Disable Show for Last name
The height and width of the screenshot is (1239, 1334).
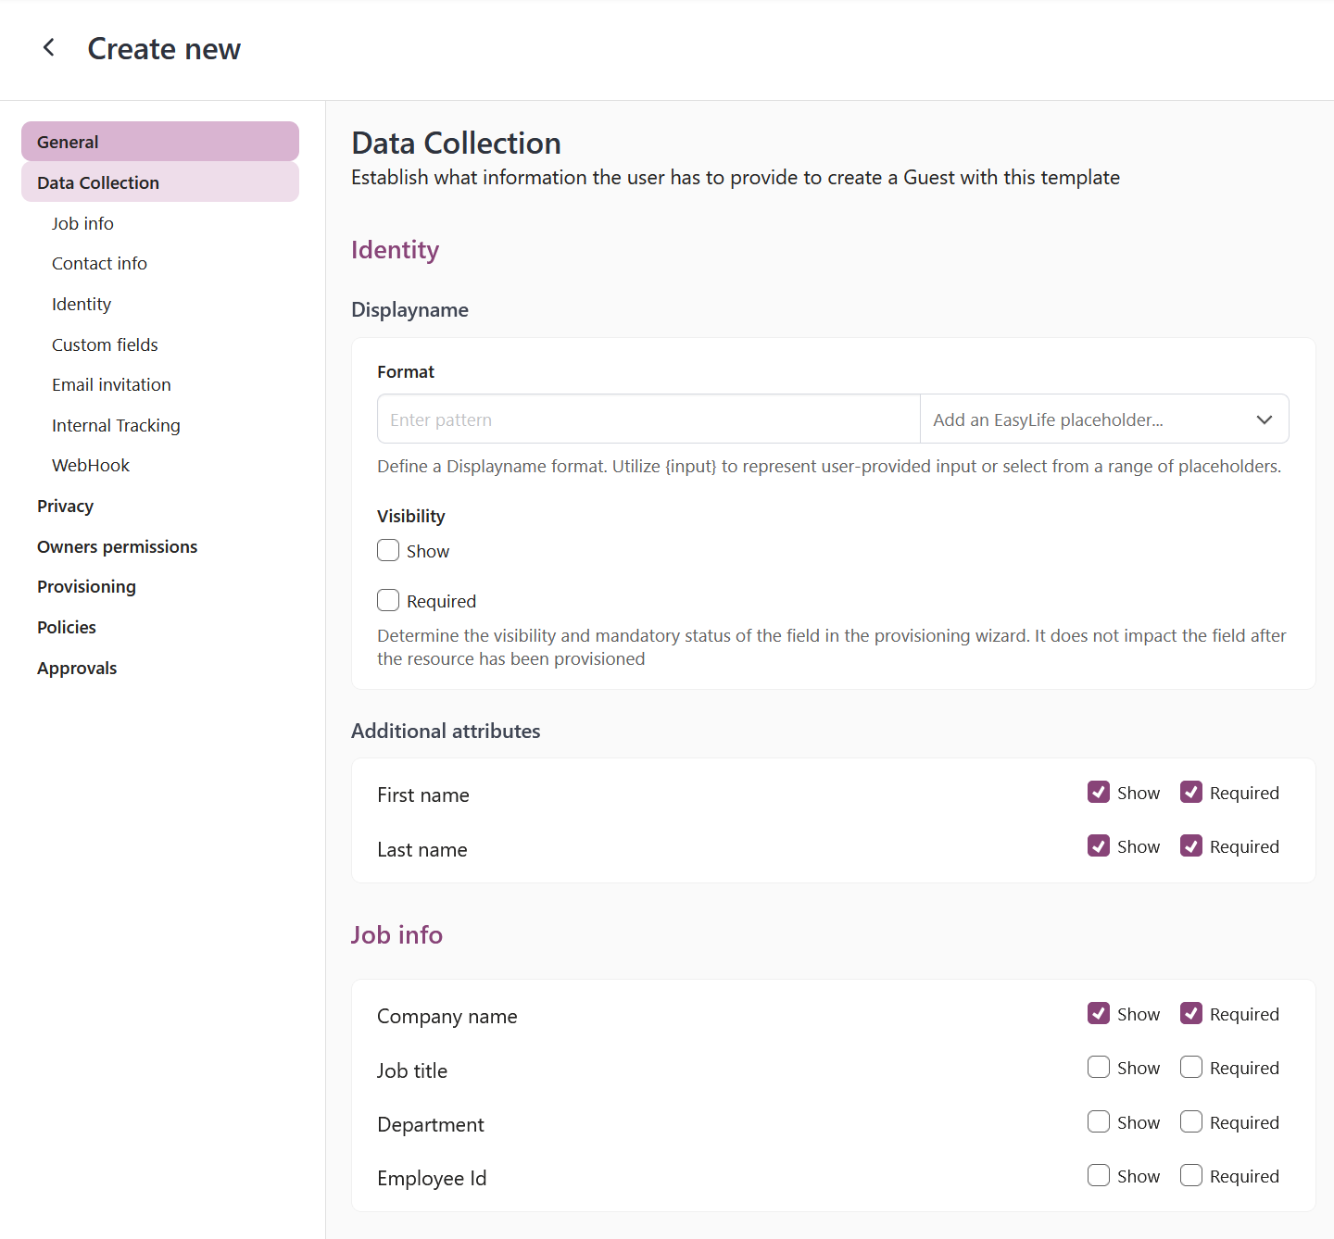(1099, 845)
